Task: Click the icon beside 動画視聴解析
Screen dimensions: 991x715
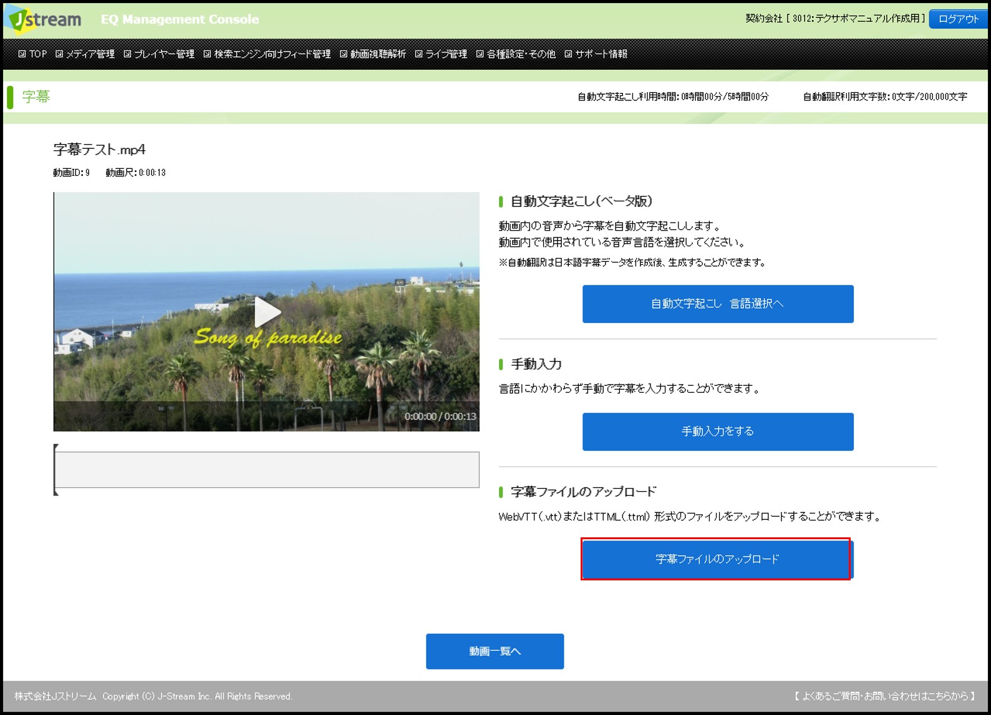Action: pos(343,54)
